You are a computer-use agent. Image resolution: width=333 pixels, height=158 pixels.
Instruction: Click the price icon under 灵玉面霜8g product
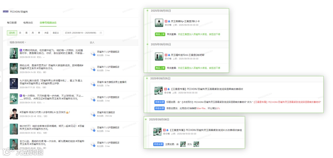pyautogui.click(x=166, y=25)
